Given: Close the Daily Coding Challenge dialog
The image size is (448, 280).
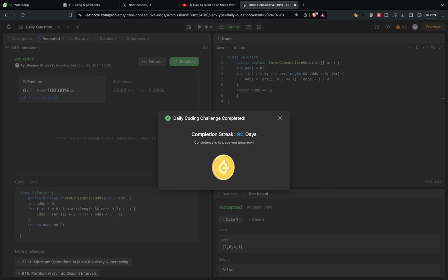Looking at the screenshot, I should 280,118.
